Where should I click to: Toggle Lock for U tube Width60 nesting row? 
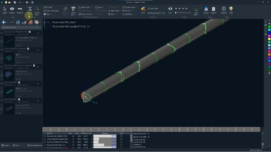pos(121,139)
